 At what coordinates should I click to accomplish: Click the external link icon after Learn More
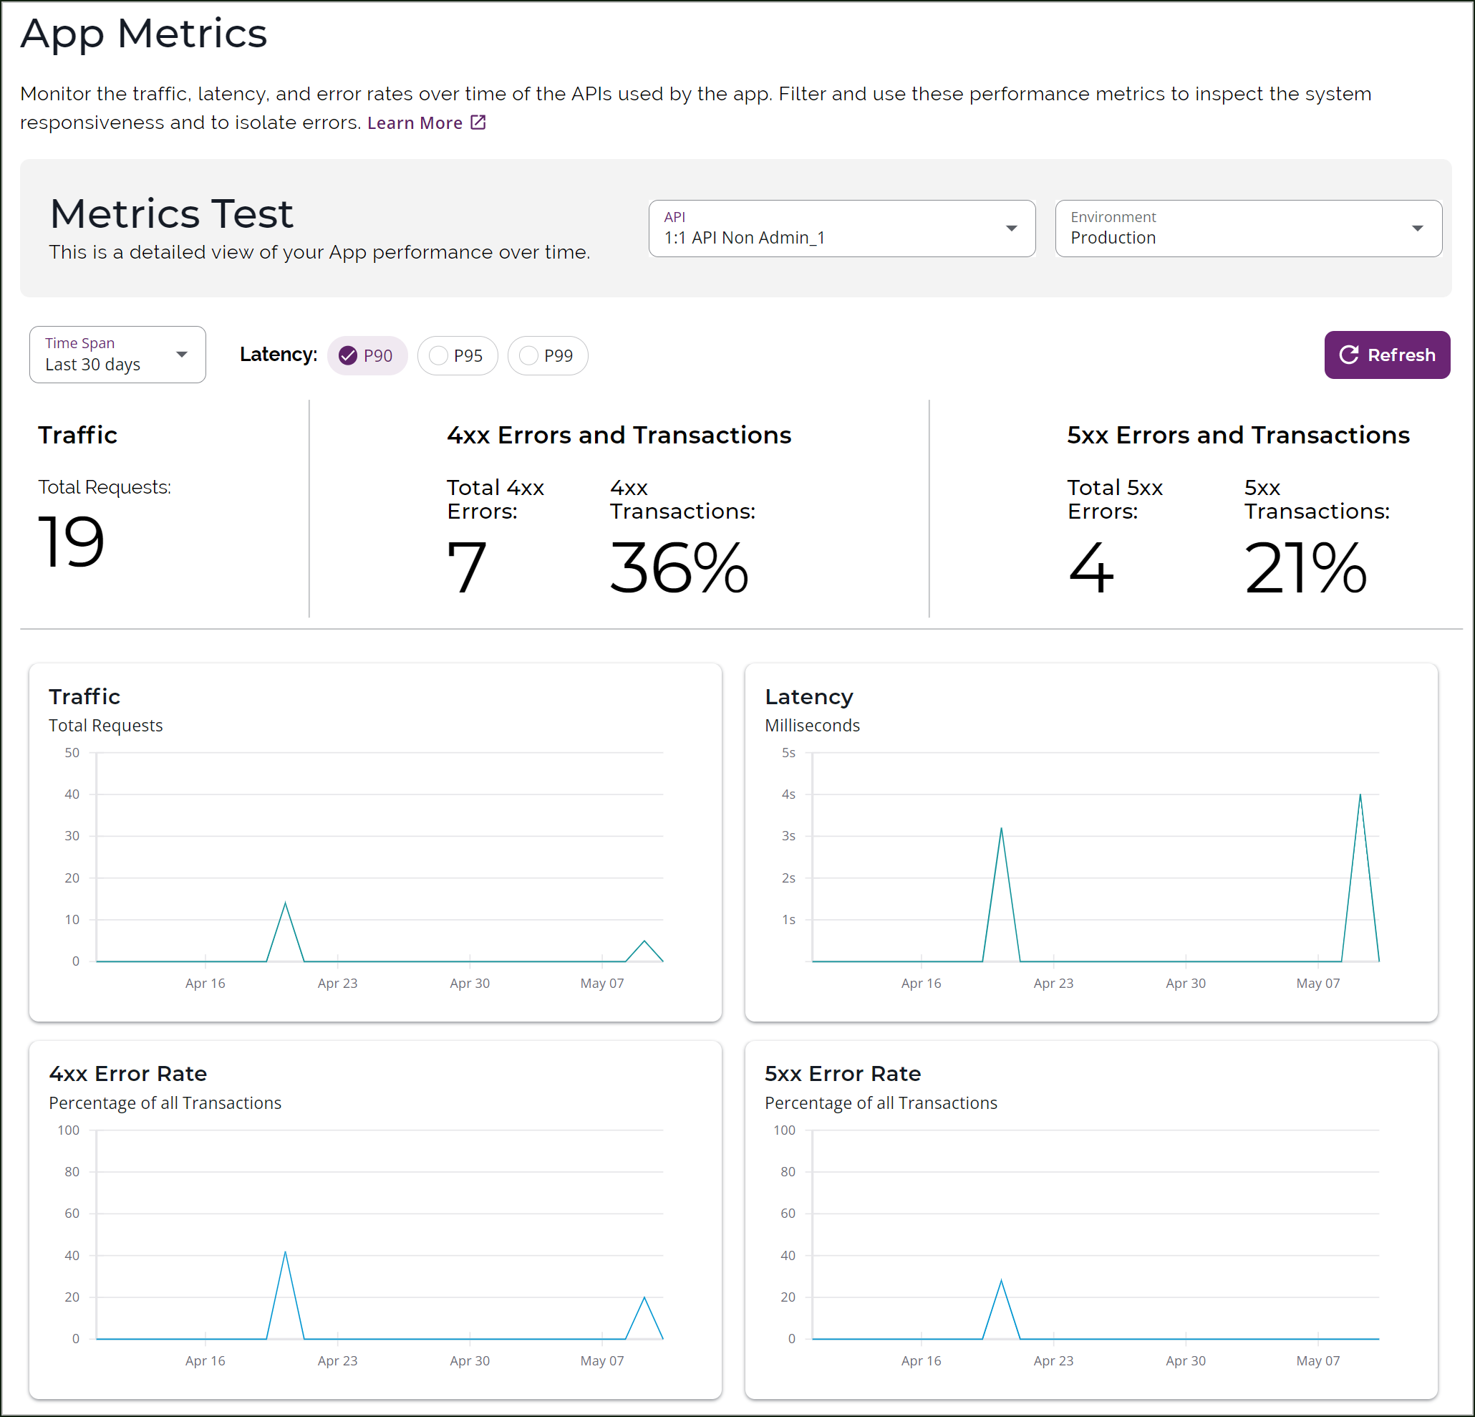click(478, 122)
